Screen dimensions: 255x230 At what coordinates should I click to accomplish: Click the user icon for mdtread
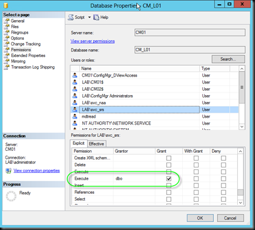point(75,117)
